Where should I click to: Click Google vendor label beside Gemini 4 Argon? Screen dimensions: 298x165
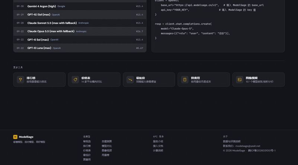61,6
